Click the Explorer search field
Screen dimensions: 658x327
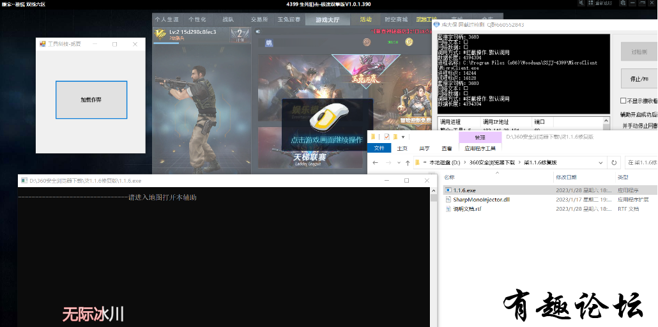pos(641,162)
